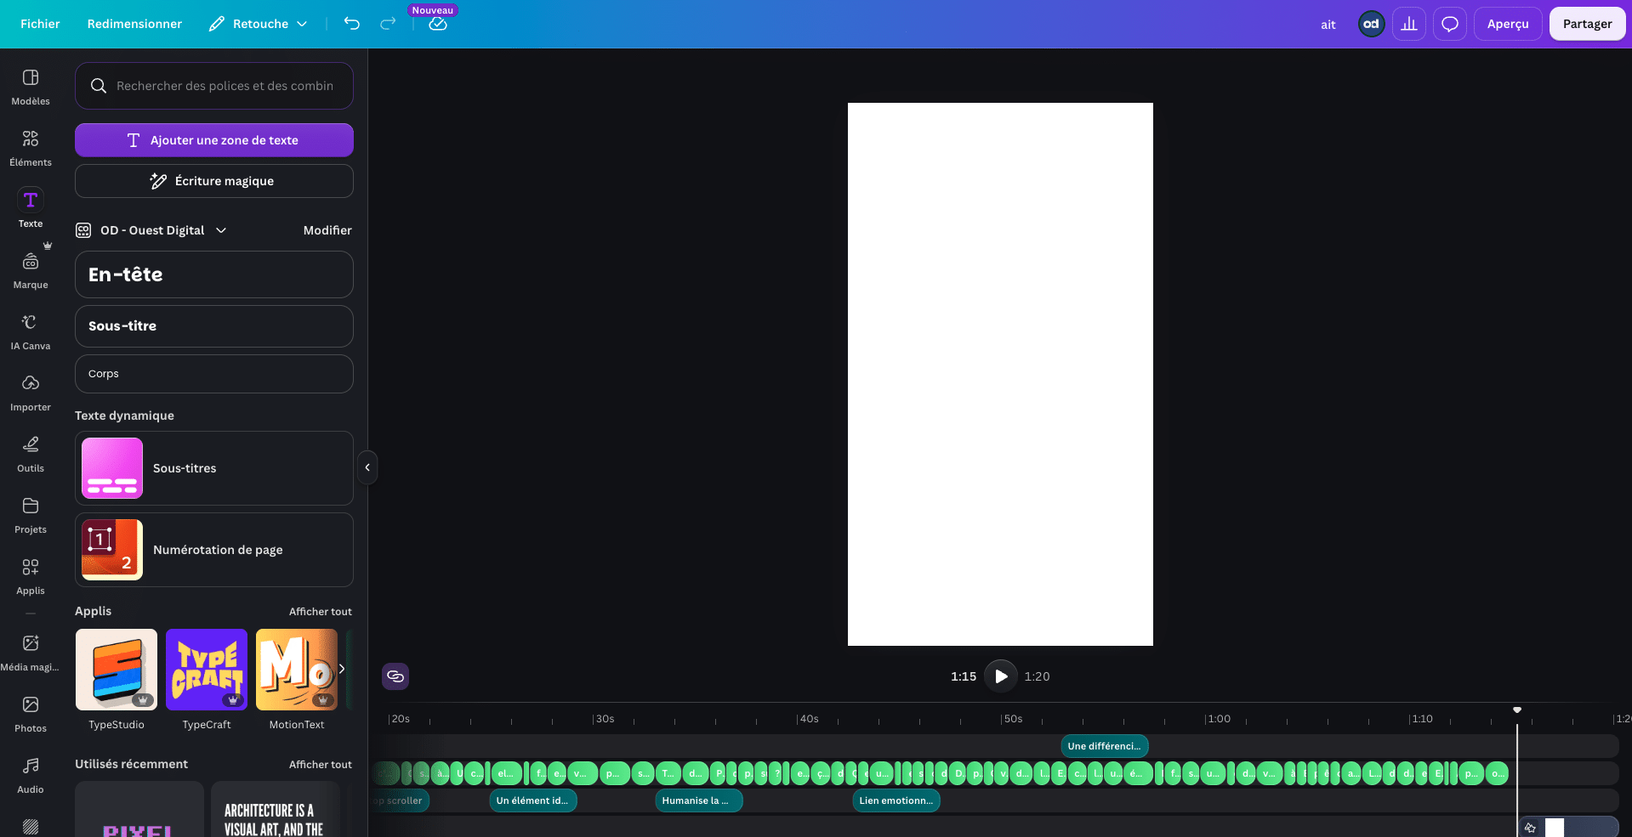Open the MotionText app

tap(297, 670)
